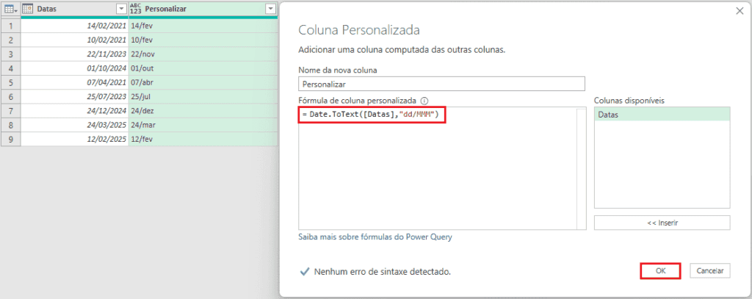Select the Datas column header
This screenshot has width=752, height=299.
tap(75, 9)
